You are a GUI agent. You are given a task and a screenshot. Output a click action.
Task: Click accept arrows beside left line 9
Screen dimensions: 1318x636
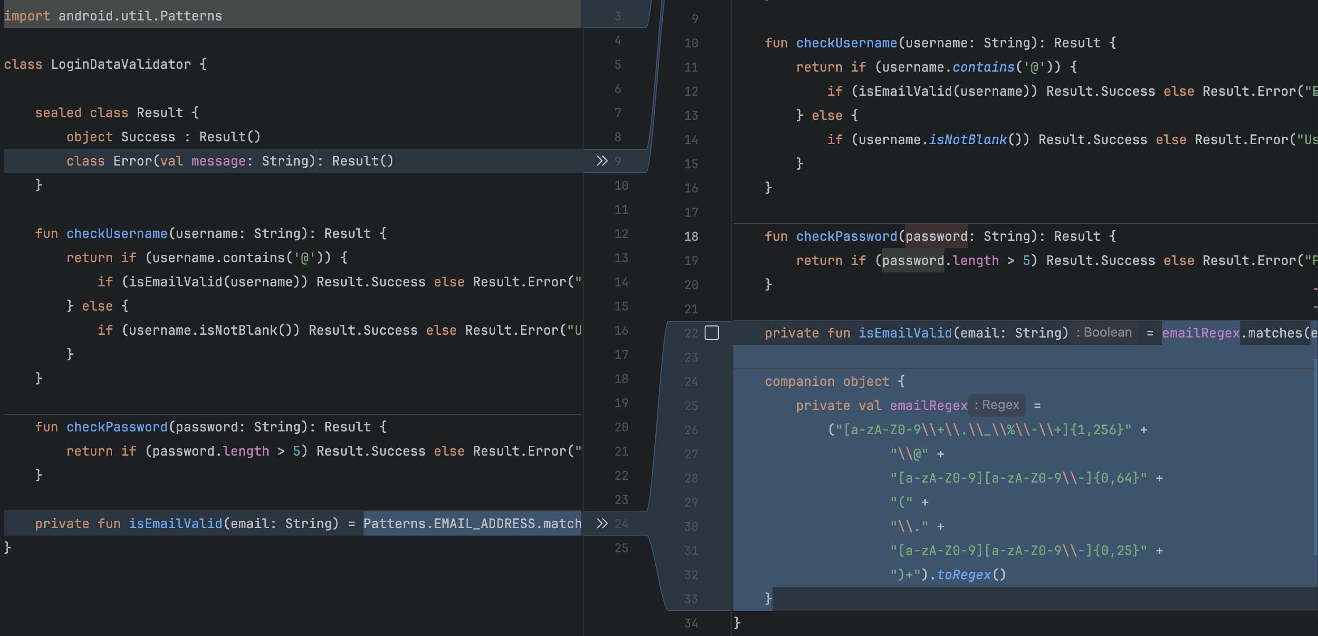click(x=602, y=161)
